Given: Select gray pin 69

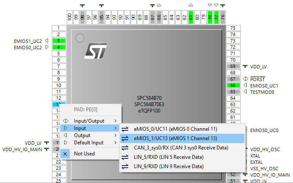Looking at the screenshot, I should point(233,66).
